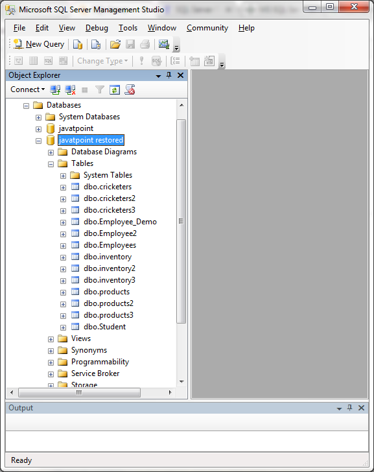This screenshot has height=472, width=374.
Task: Click Object Explorer vertical scrollbar thumb
Action: (181, 221)
